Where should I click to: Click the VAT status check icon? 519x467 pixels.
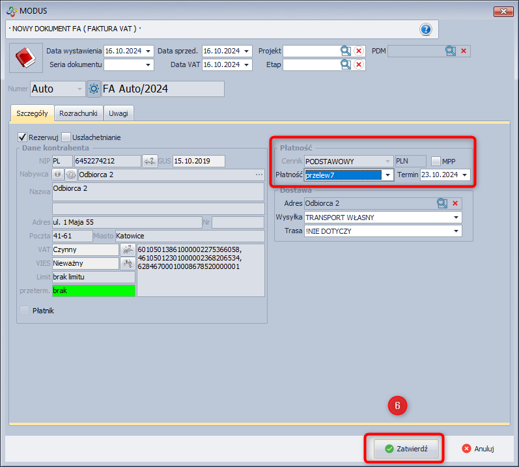[128, 249]
